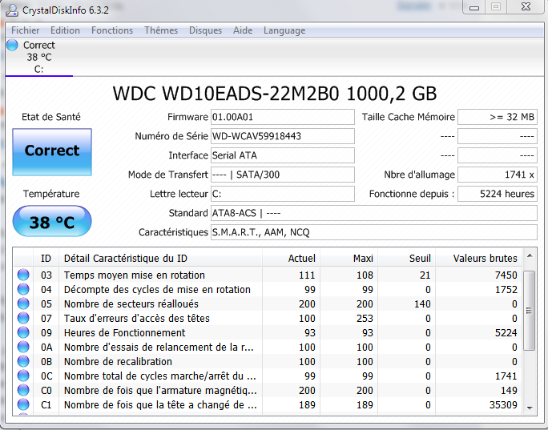Screen dimensions: 548x430
Task: Select the C: disk tab label
Action: click(x=38, y=69)
